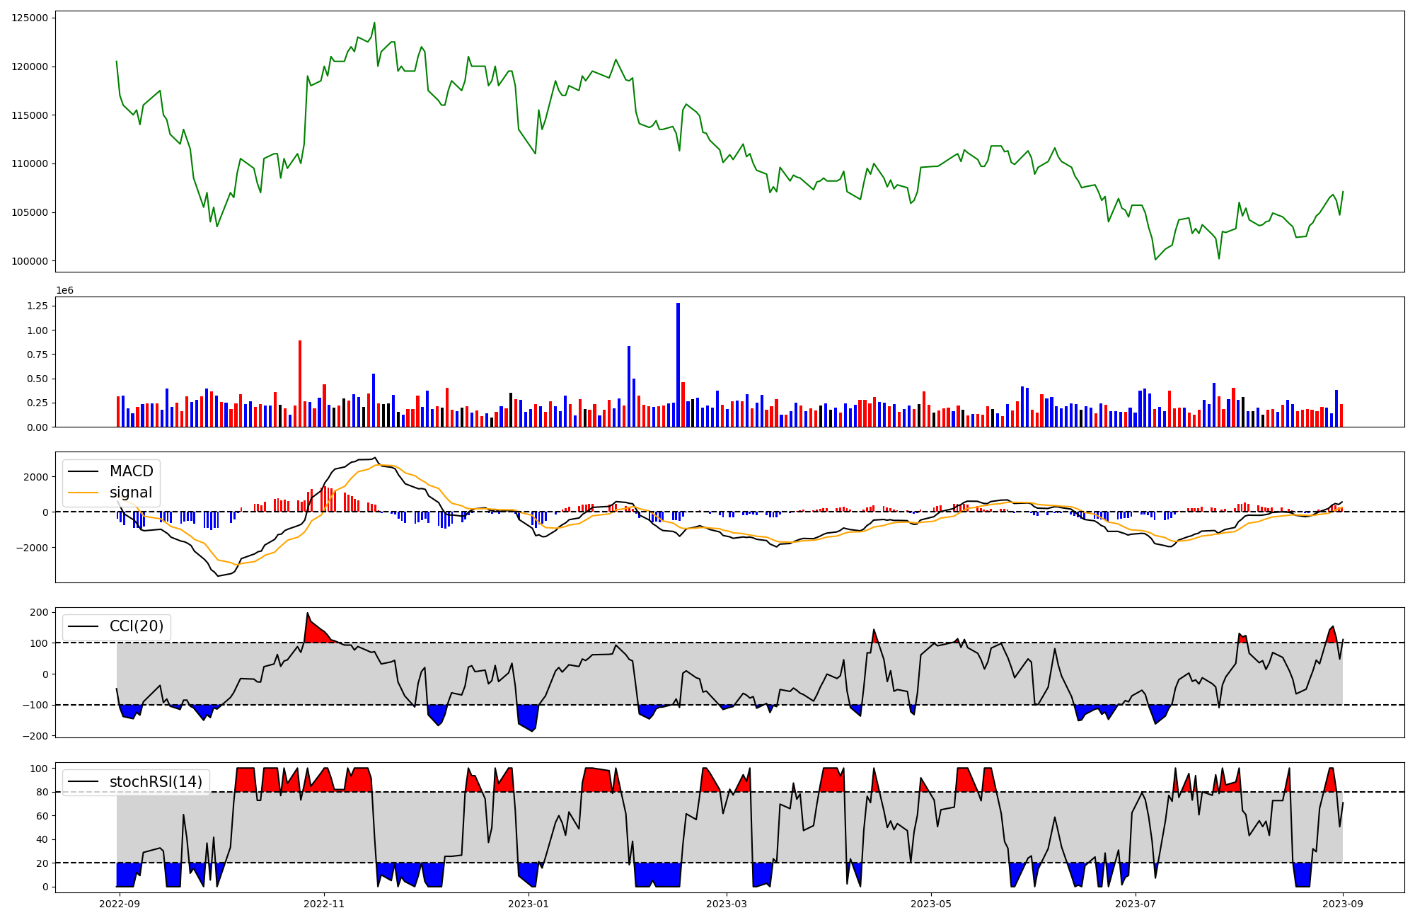Click the 100000 price axis label
Screen dimensions: 1415x920
(30, 261)
